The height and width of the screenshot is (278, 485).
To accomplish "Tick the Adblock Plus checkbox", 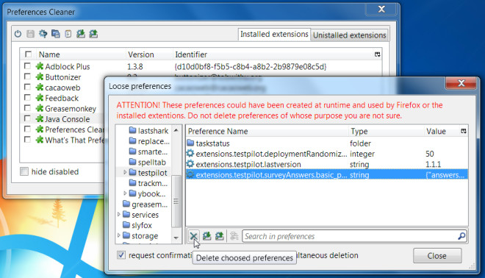I will click(x=27, y=66).
